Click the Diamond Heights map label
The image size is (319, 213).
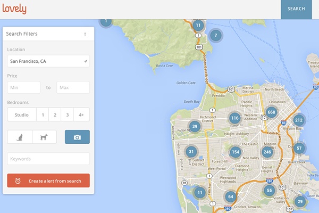click(x=242, y=168)
